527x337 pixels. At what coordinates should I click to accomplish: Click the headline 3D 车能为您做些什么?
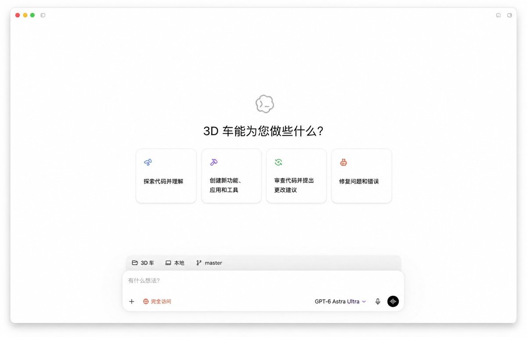click(263, 131)
